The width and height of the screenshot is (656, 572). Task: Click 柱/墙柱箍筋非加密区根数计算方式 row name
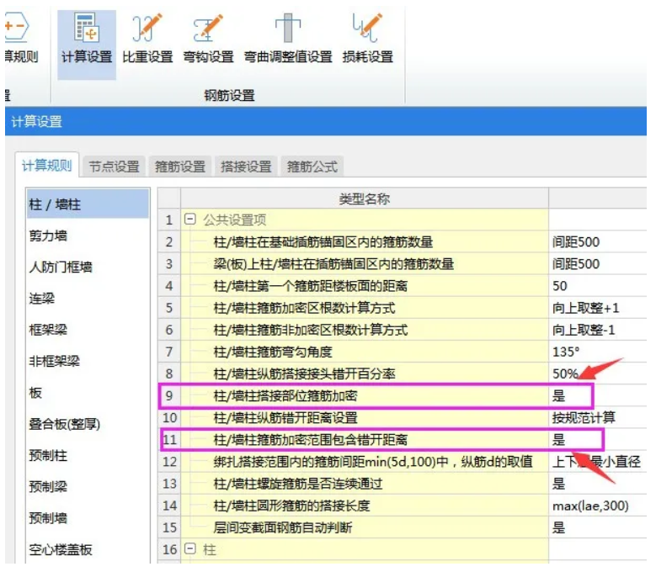311,330
